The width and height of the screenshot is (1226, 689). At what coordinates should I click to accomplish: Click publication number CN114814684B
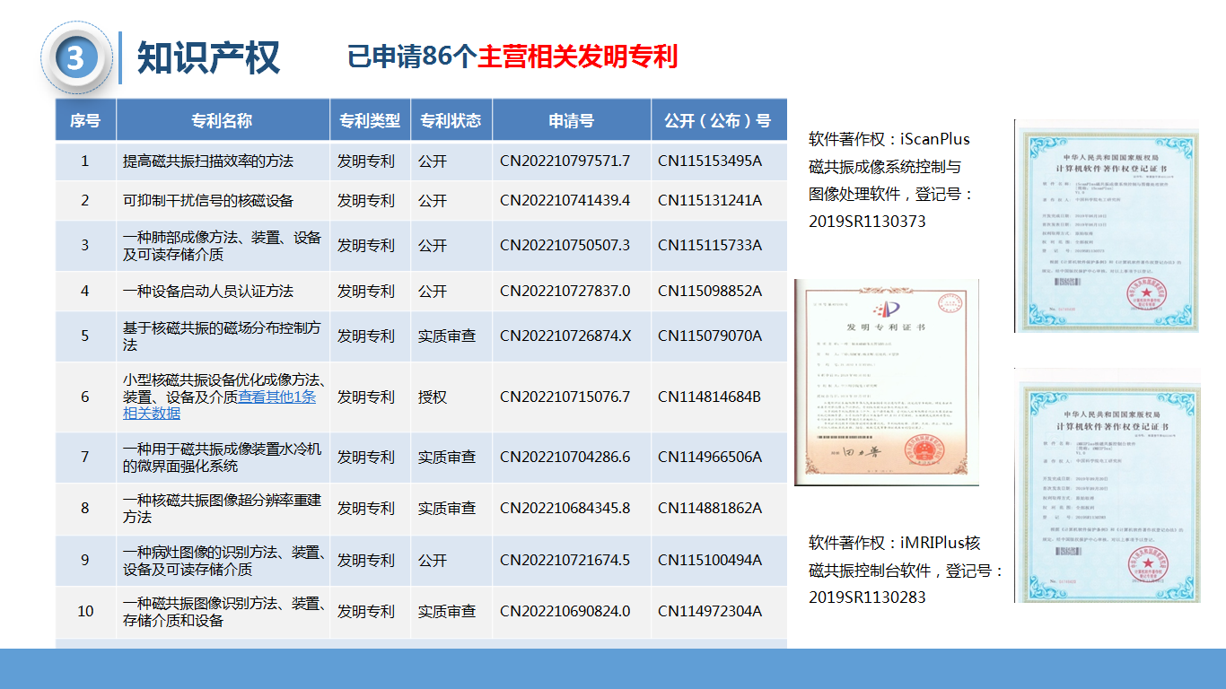point(710,397)
